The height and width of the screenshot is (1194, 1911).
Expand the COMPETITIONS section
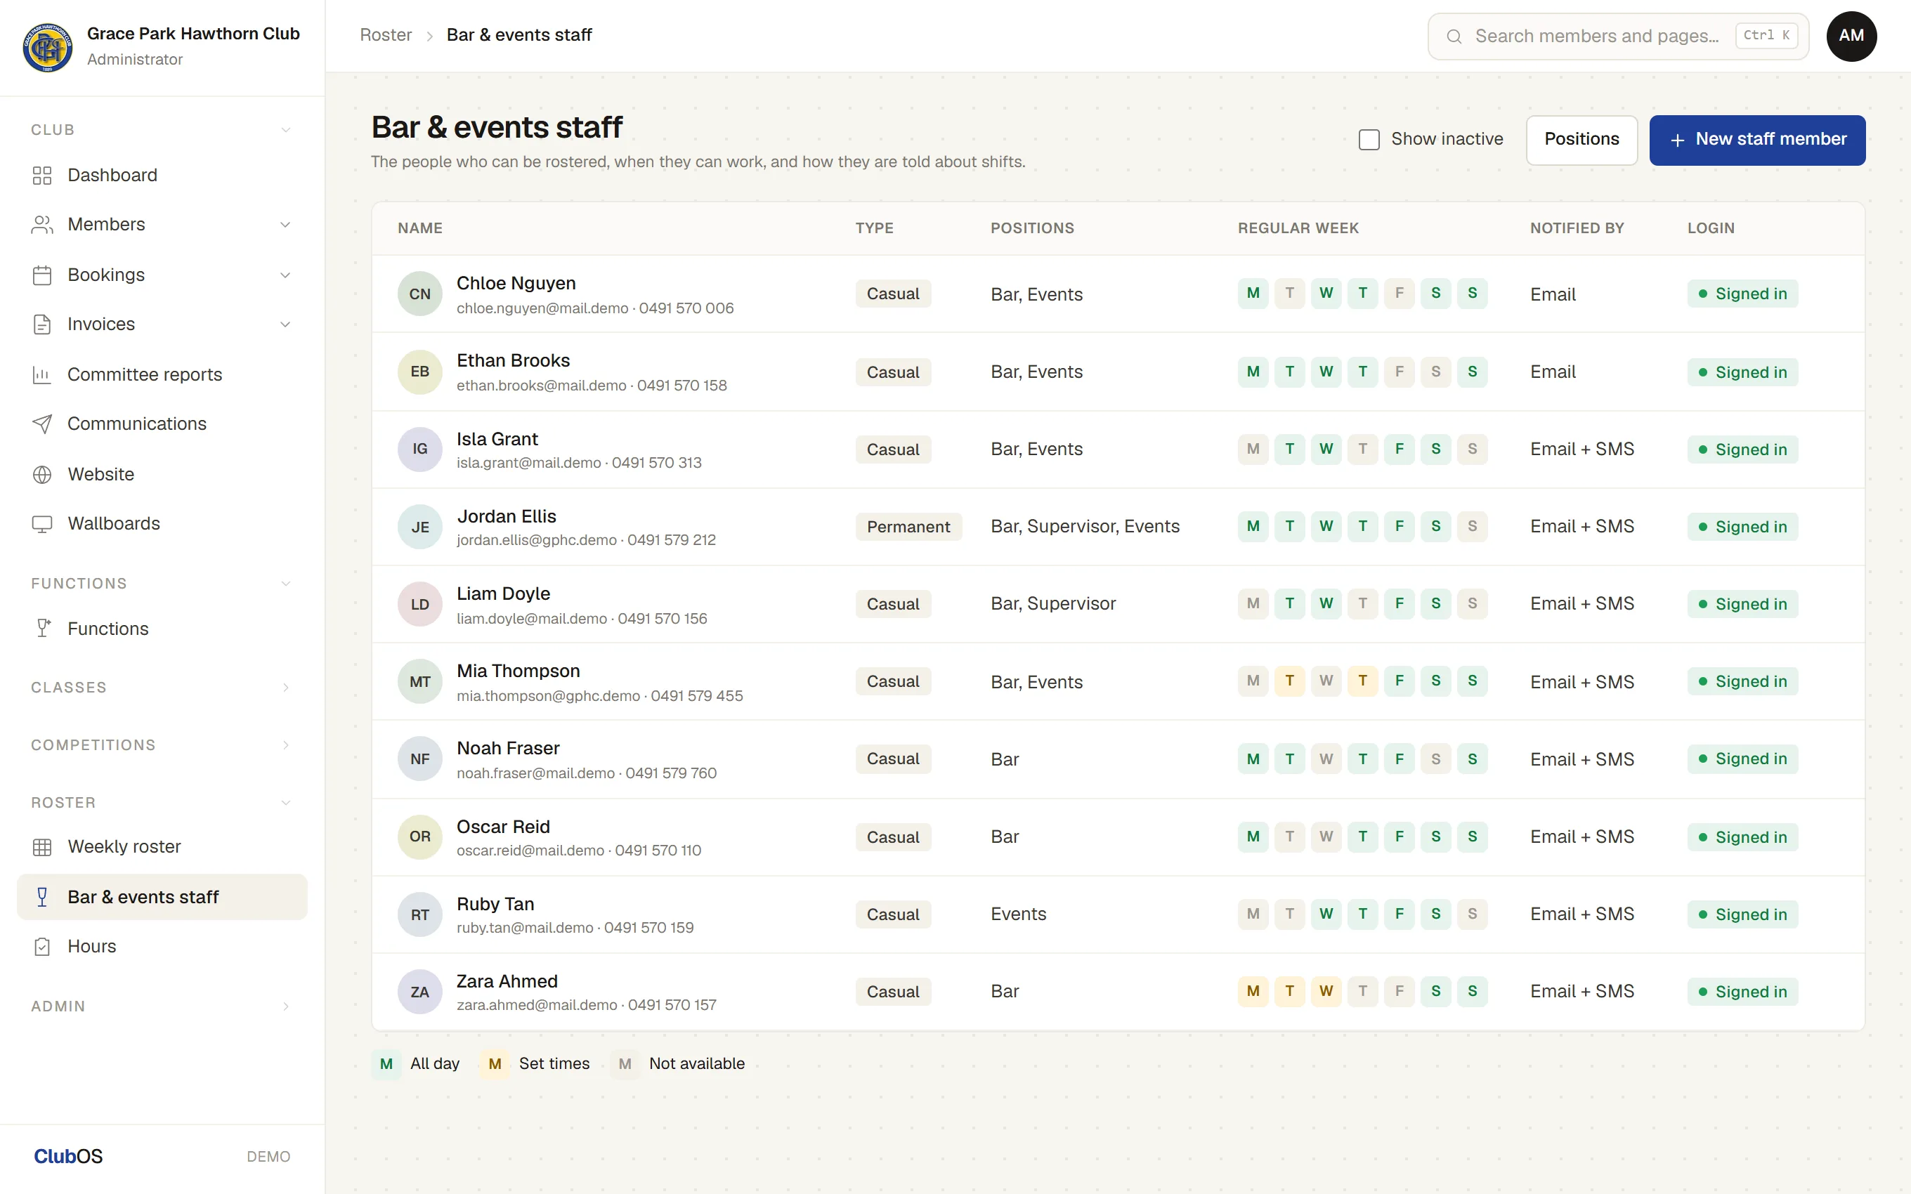pyautogui.click(x=162, y=745)
